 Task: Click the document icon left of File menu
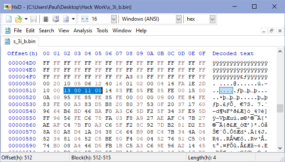tap(7, 31)
